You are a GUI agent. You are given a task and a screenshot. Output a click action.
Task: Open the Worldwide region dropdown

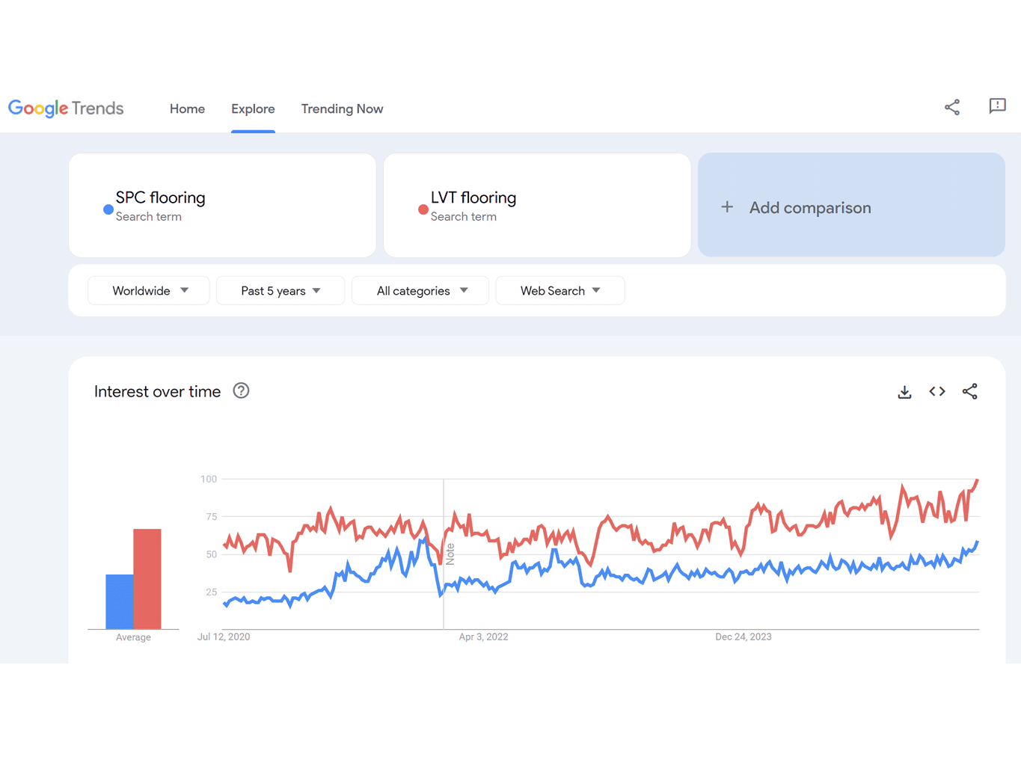pyautogui.click(x=149, y=291)
